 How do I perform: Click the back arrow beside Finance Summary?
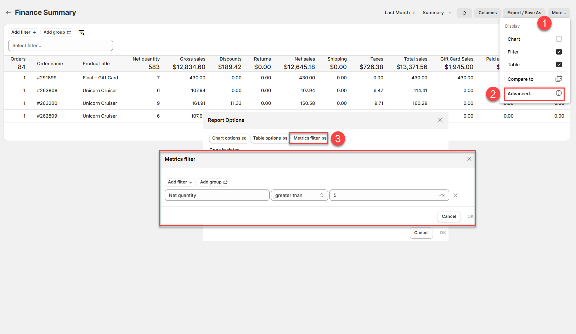point(9,13)
